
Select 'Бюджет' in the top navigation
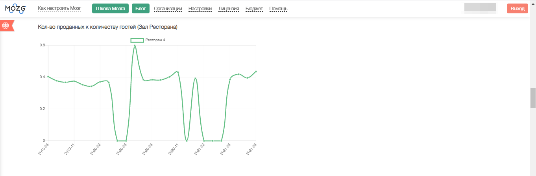(254, 9)
